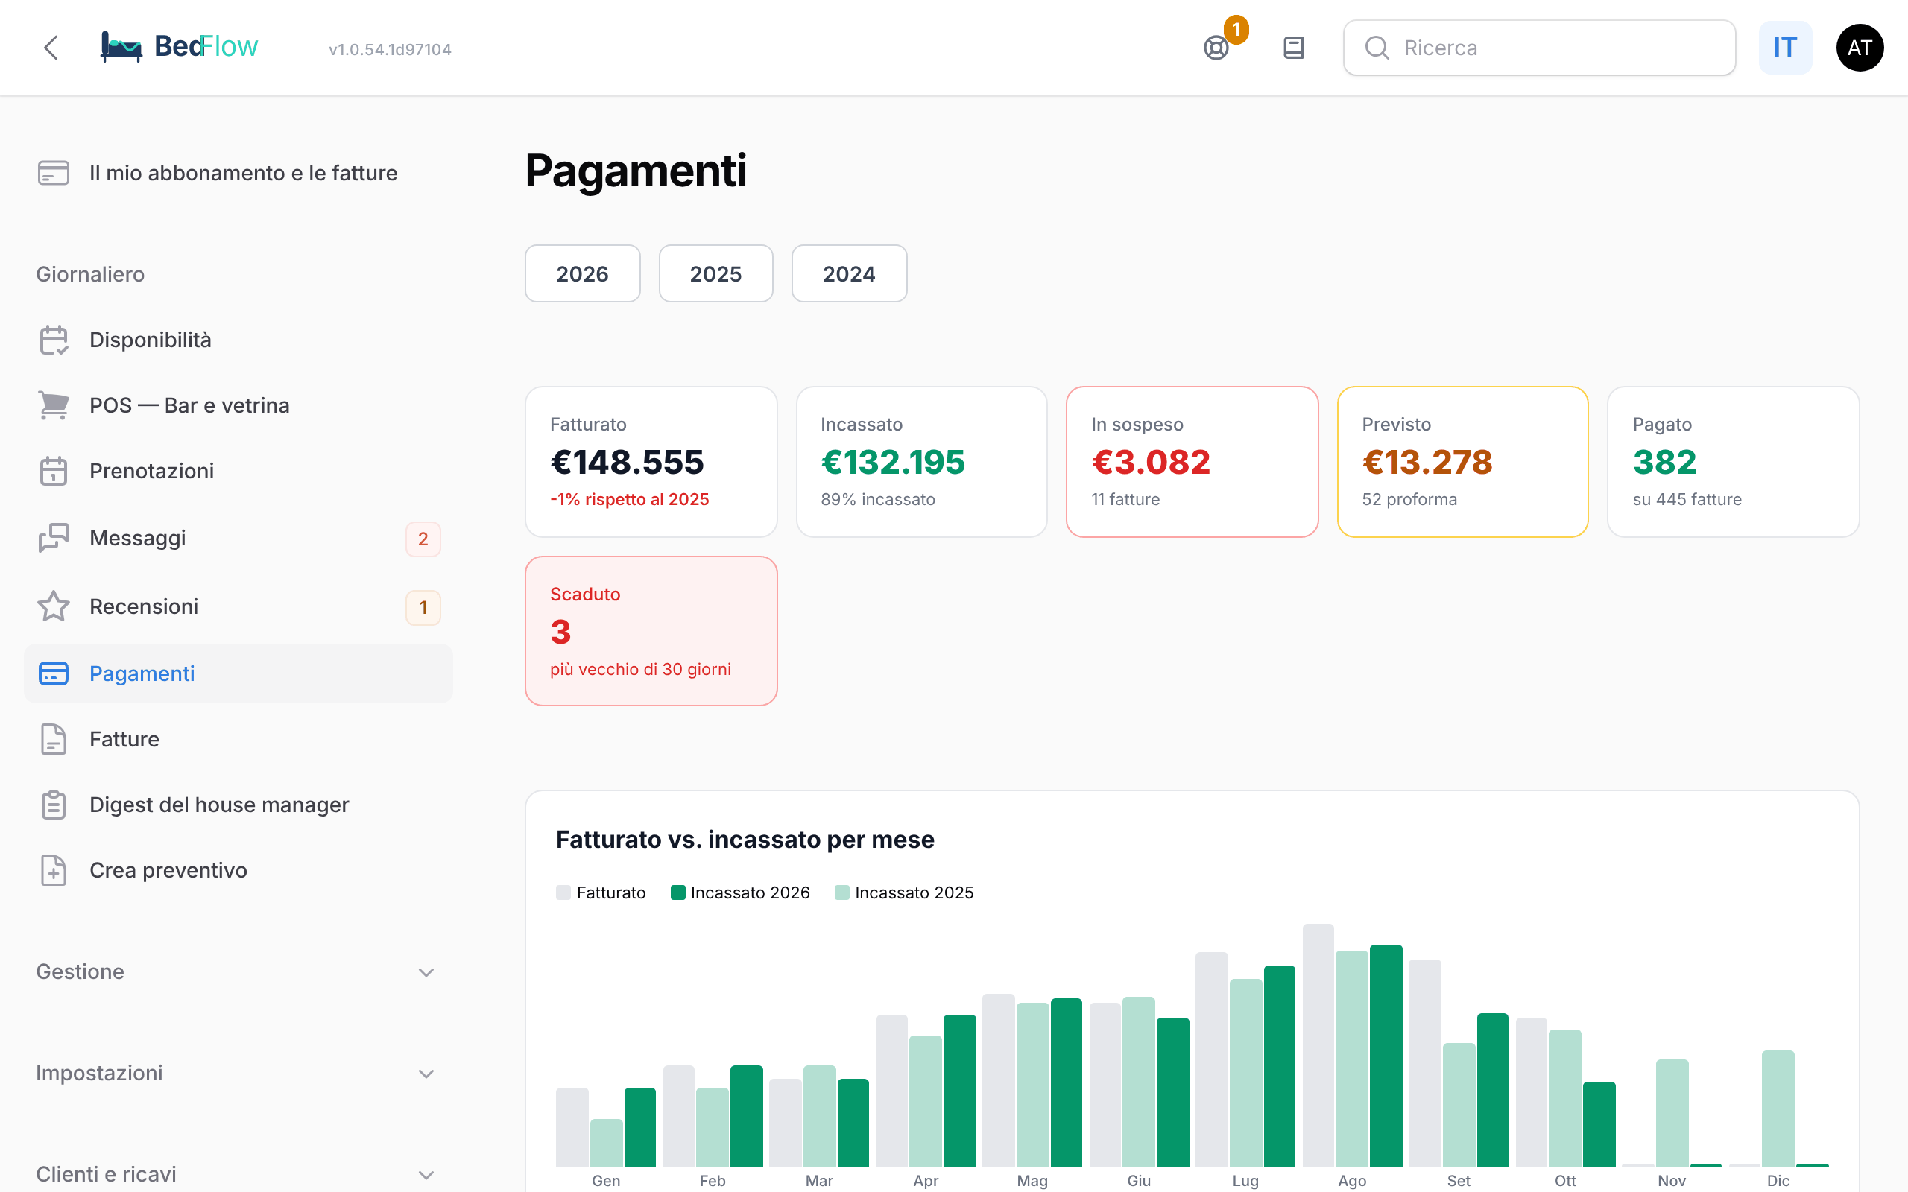Click the Messaggi chat bubbles icon

point(54,538)
